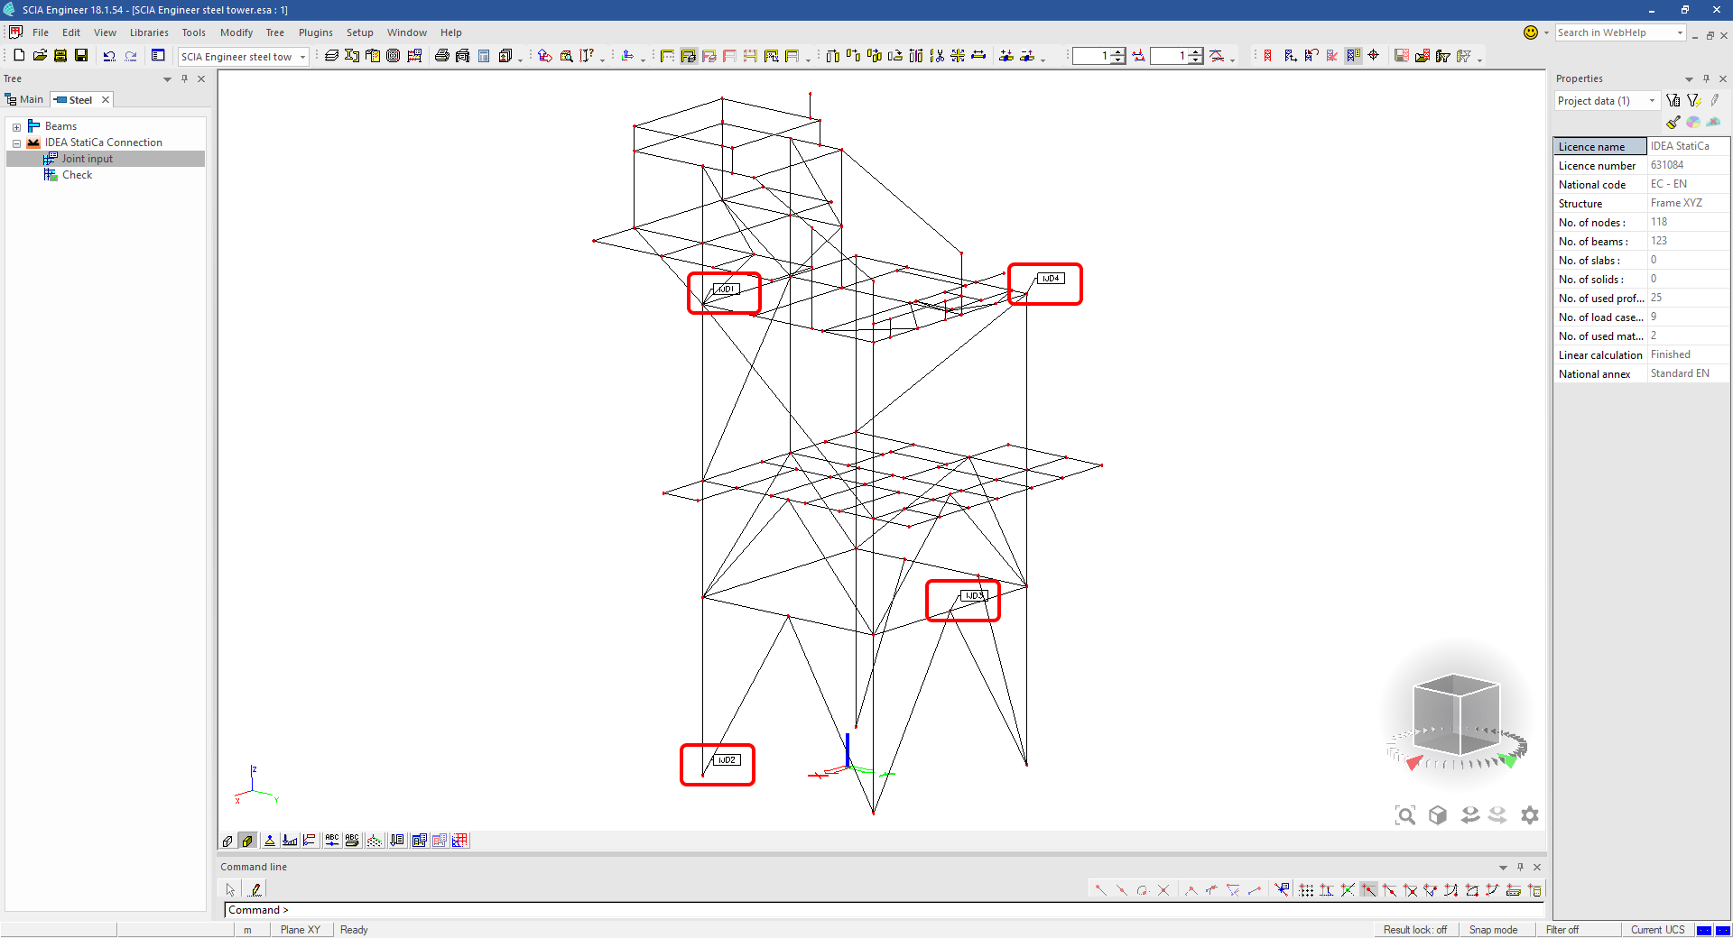Viewport: 1733px width, 938px height.
Task: Click the Plane XY status button
Action: point(300,930)
